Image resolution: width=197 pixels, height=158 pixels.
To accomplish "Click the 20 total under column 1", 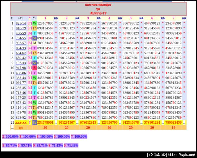I will pyautogui.click(x=45, y=128).
